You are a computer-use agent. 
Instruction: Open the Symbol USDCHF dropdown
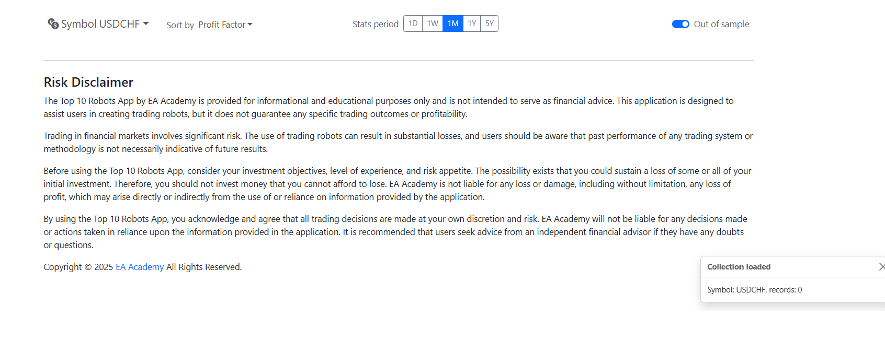[x=98, y=24]
